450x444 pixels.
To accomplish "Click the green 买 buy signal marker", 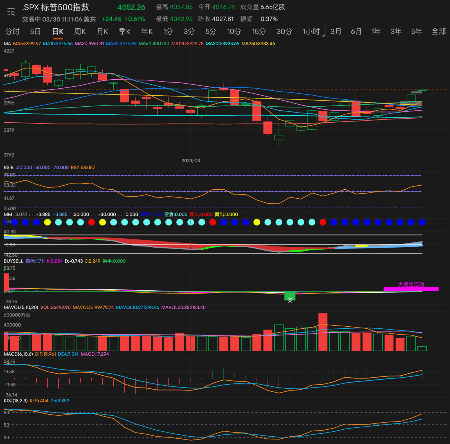I will click(290, 297).
